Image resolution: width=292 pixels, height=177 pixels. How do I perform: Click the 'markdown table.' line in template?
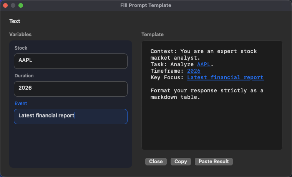tap(175, 97)
